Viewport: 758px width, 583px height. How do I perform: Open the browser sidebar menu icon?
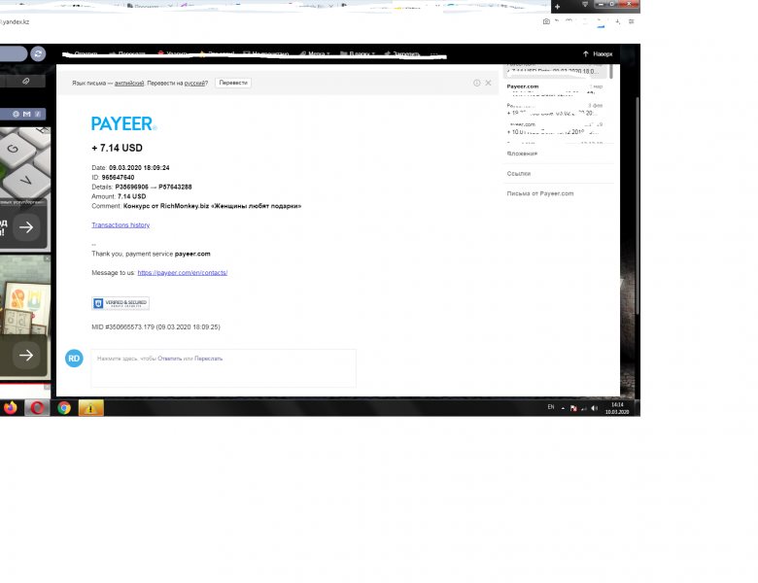coord(632,21)
